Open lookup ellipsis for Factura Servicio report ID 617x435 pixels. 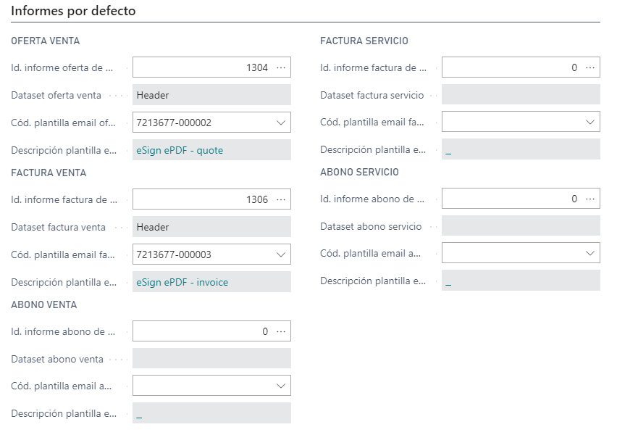coord(590,67)
